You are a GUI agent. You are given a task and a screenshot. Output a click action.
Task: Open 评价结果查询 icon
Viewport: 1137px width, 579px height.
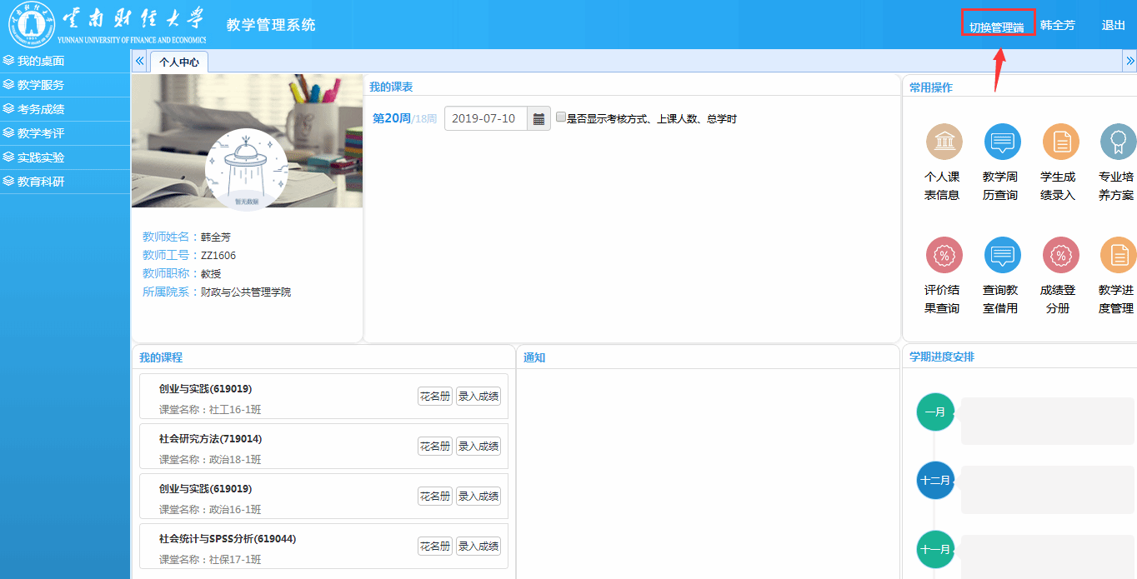coord(944,256)
